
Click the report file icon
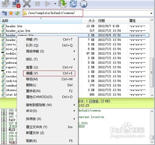point(3,67)
